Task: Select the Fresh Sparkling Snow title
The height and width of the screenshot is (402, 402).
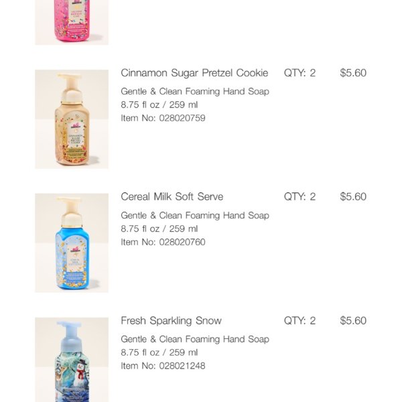Action: point(171,321)
